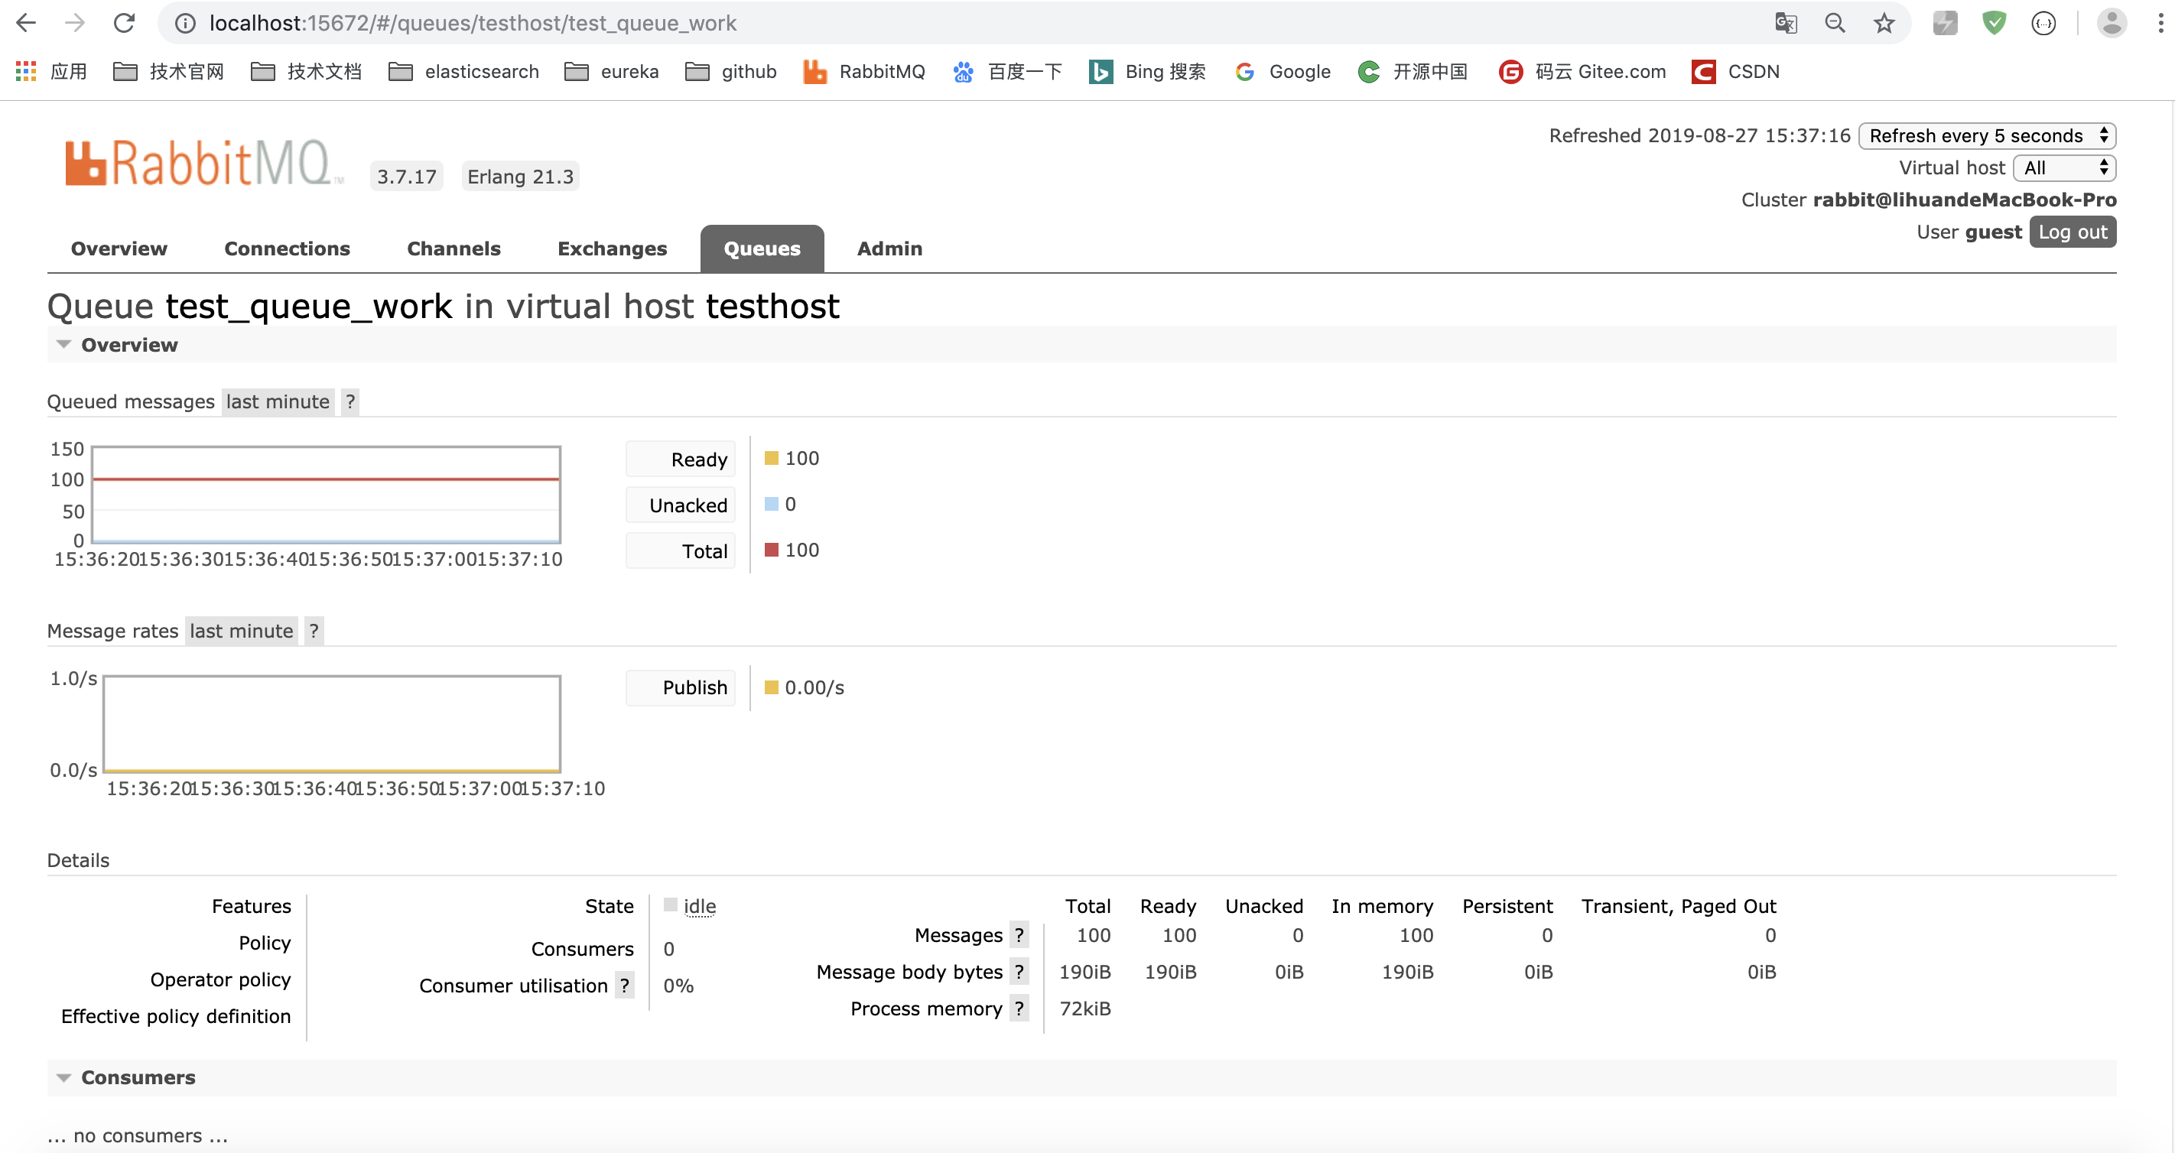Click the '... no consumers ...' text
This screenshot has height=1153, width=2175.
coord(137,1135)
